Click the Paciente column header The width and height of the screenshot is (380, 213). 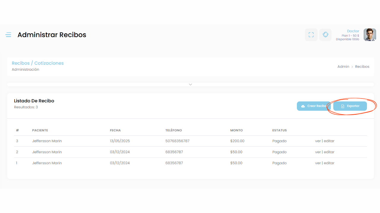point(40,130)
